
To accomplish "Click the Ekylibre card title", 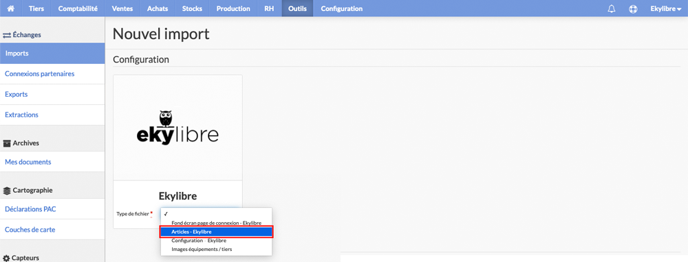I will tap(178, 195).
